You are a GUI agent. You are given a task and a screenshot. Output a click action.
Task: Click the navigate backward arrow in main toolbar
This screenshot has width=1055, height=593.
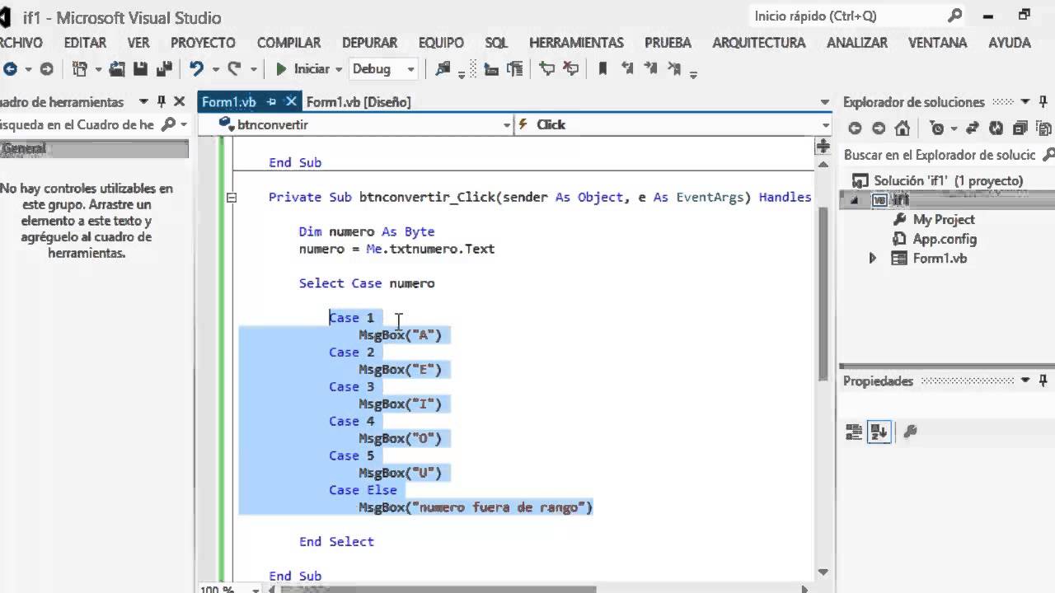9,69
